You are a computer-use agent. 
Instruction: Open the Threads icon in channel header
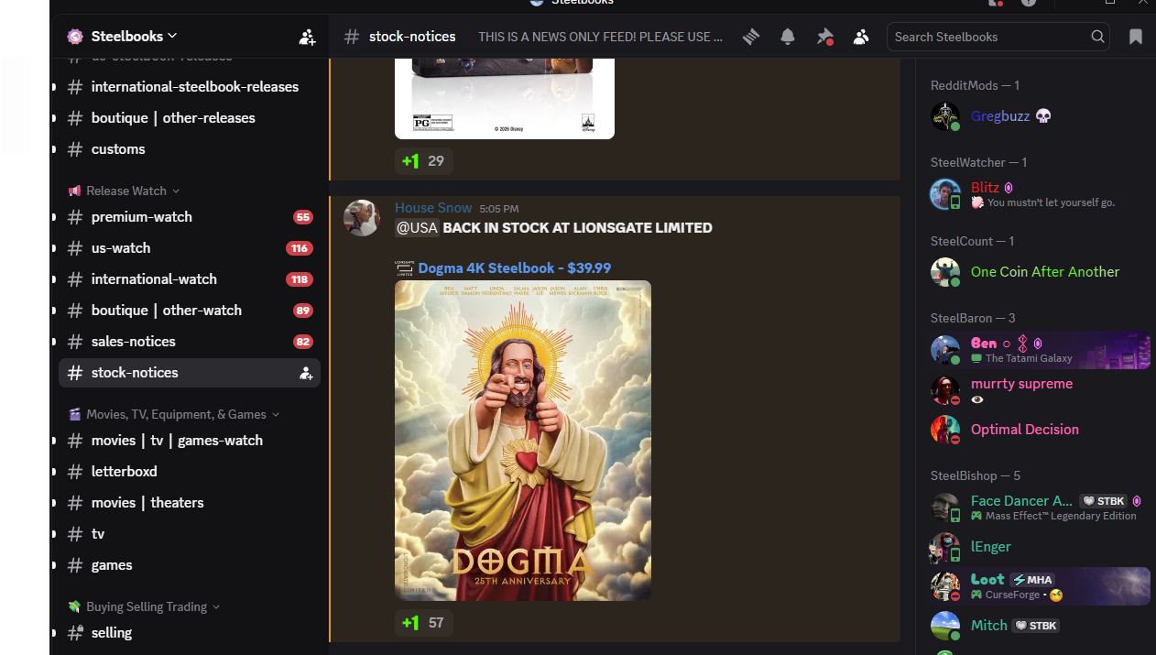click(751, 37)
